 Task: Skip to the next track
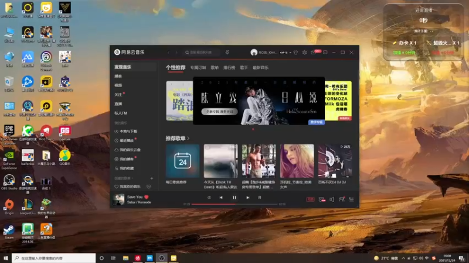click(x=247, y=198)
